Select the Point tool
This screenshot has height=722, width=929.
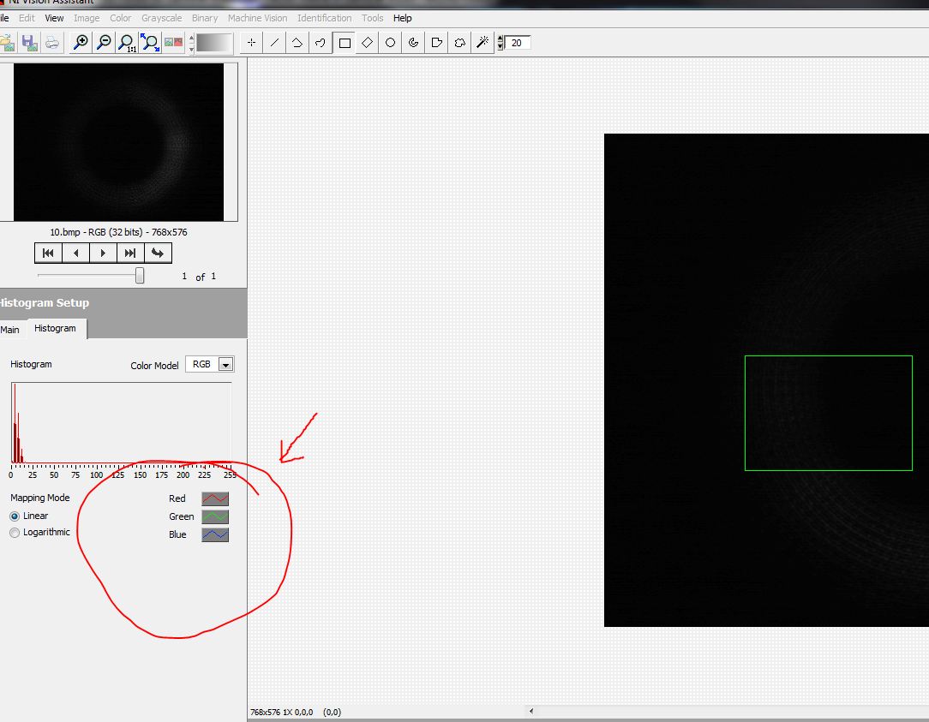pyautogui.click(x=251, y=43)
